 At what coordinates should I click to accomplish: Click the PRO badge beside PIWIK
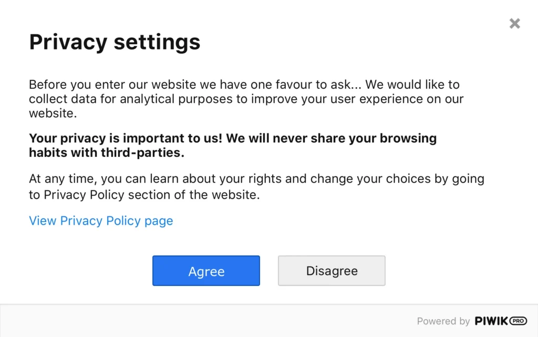click(x=519, y=321)
